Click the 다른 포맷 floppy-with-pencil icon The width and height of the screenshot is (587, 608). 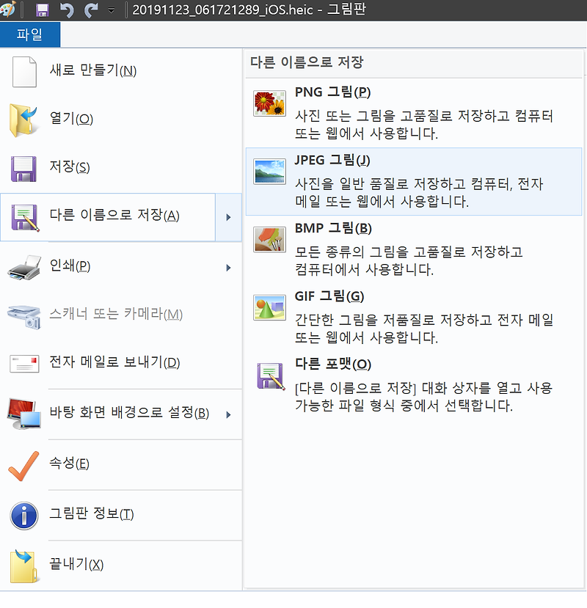coord(271,376)
